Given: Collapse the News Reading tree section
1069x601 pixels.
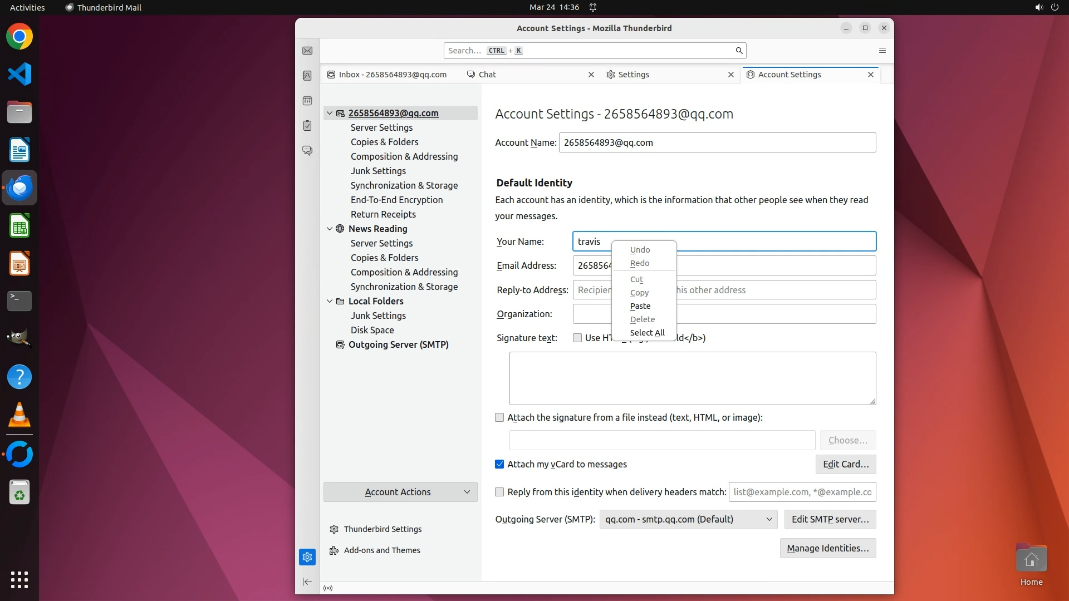Looking at the screenshot, I should coord(330,229).
